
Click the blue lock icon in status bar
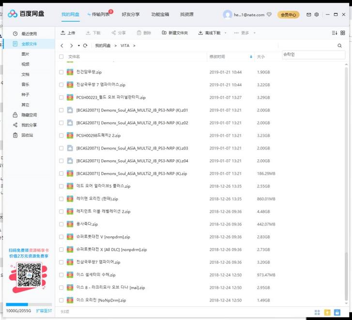pos(337,312)
